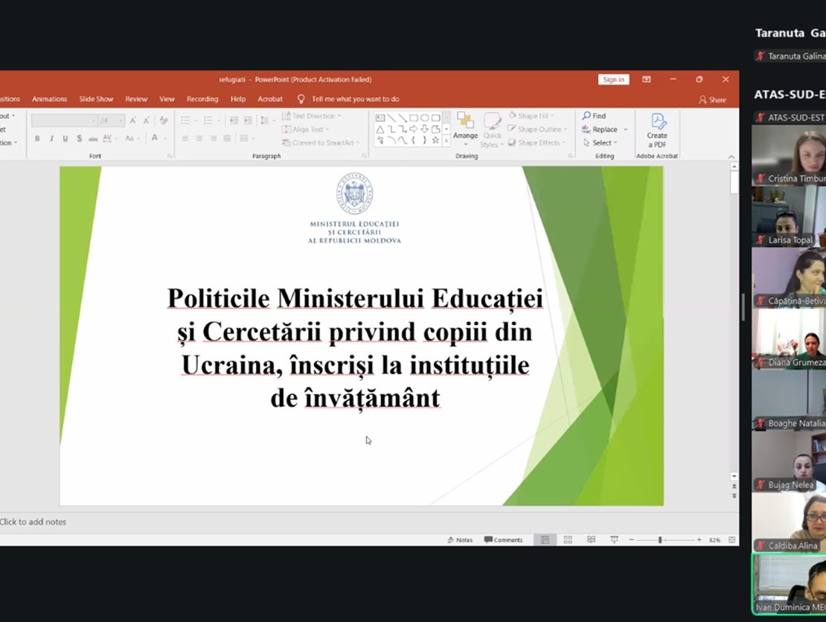Fit slide to current window icon
Viewport: 826px width, 622px height.
tap(732, 540)
